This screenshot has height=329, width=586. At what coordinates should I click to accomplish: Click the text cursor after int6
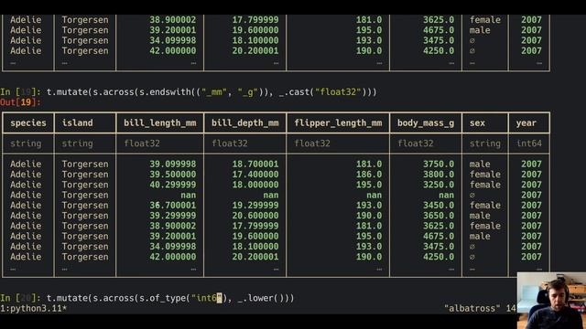pos(220,299)
